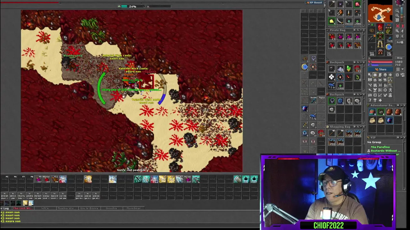Toggle the red crossed combat mode button

pyautogui.click(x=398, y=26)
